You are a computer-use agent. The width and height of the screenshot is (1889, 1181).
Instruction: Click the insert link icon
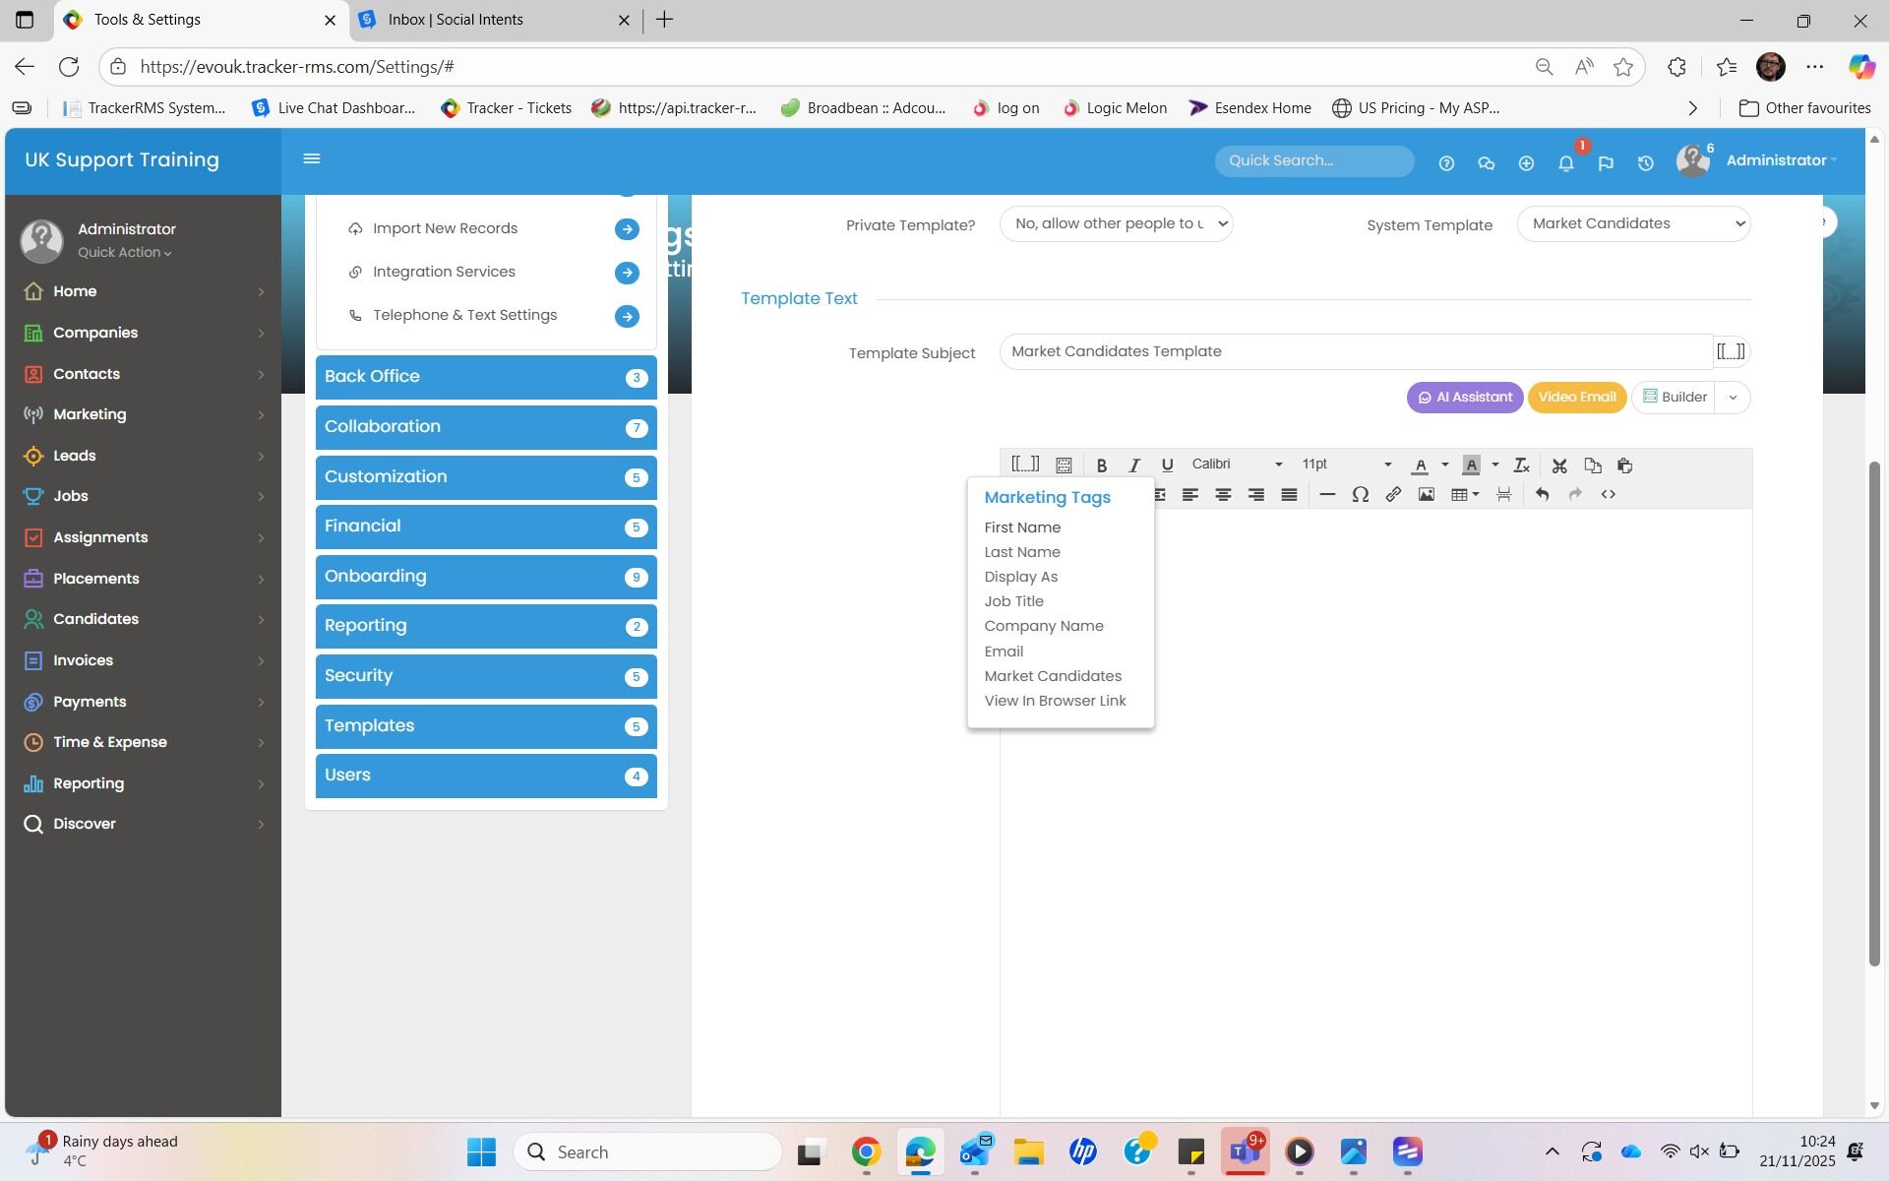tap(1393, 495)
